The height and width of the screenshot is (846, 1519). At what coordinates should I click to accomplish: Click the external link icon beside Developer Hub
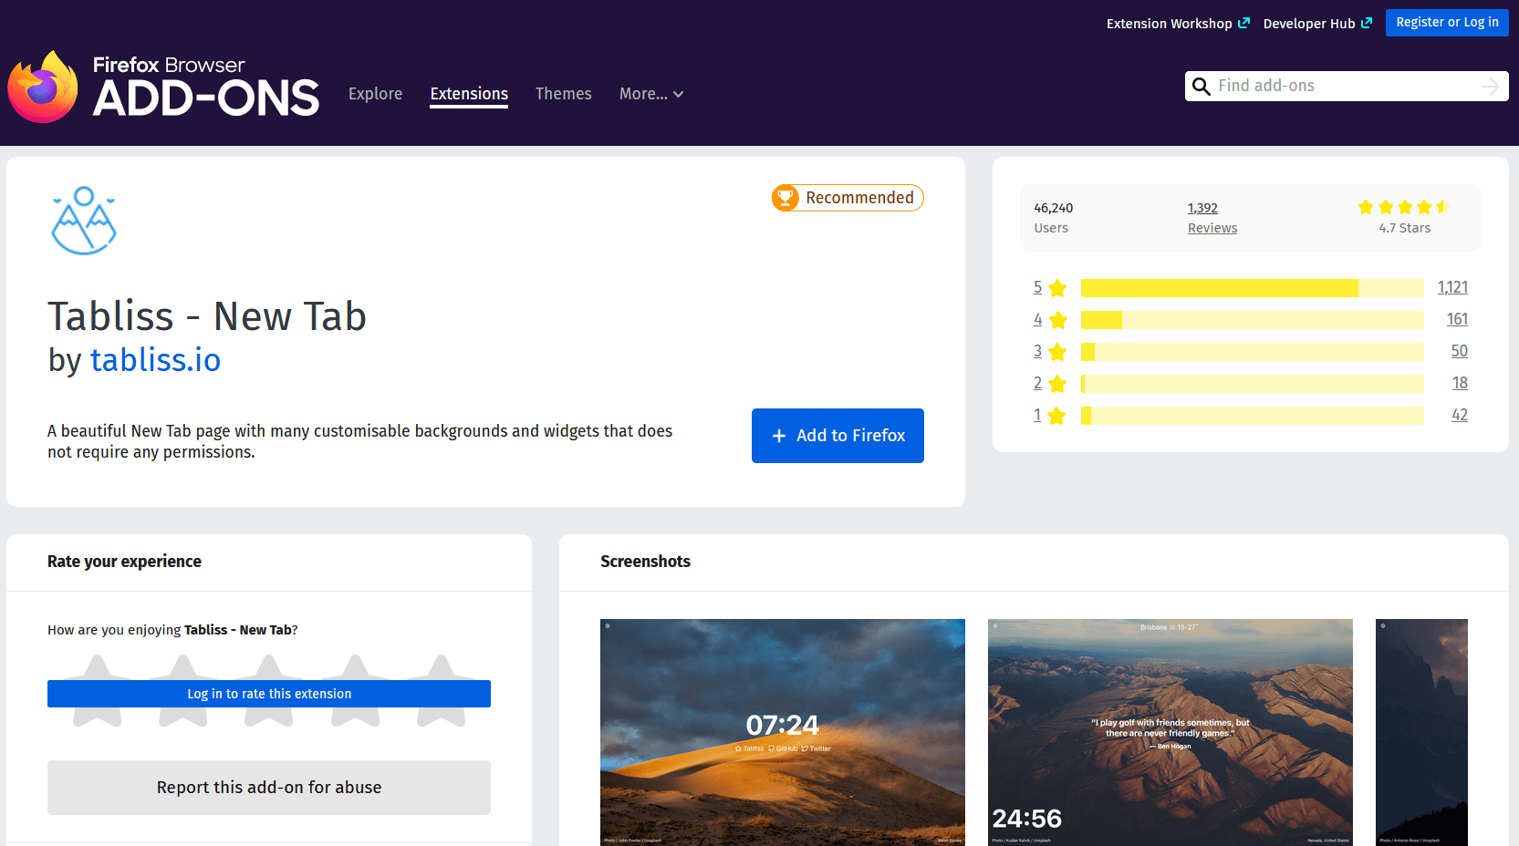pyautogui.click(x=1368, y=22)
